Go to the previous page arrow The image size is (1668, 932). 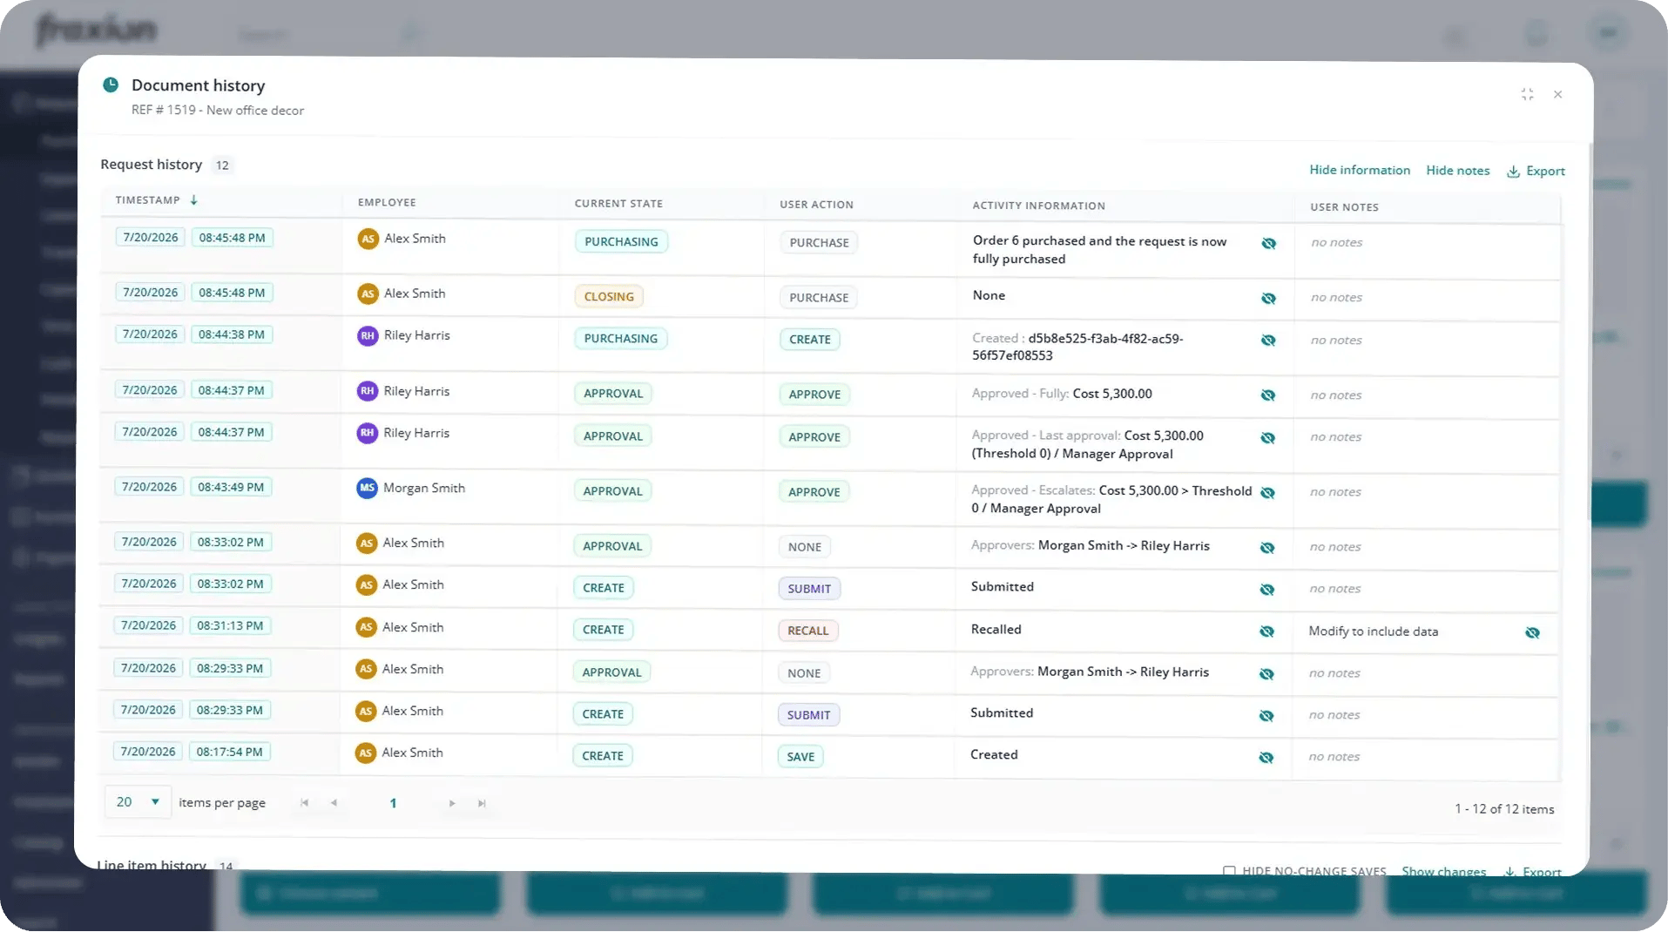(x=334, y=803)
